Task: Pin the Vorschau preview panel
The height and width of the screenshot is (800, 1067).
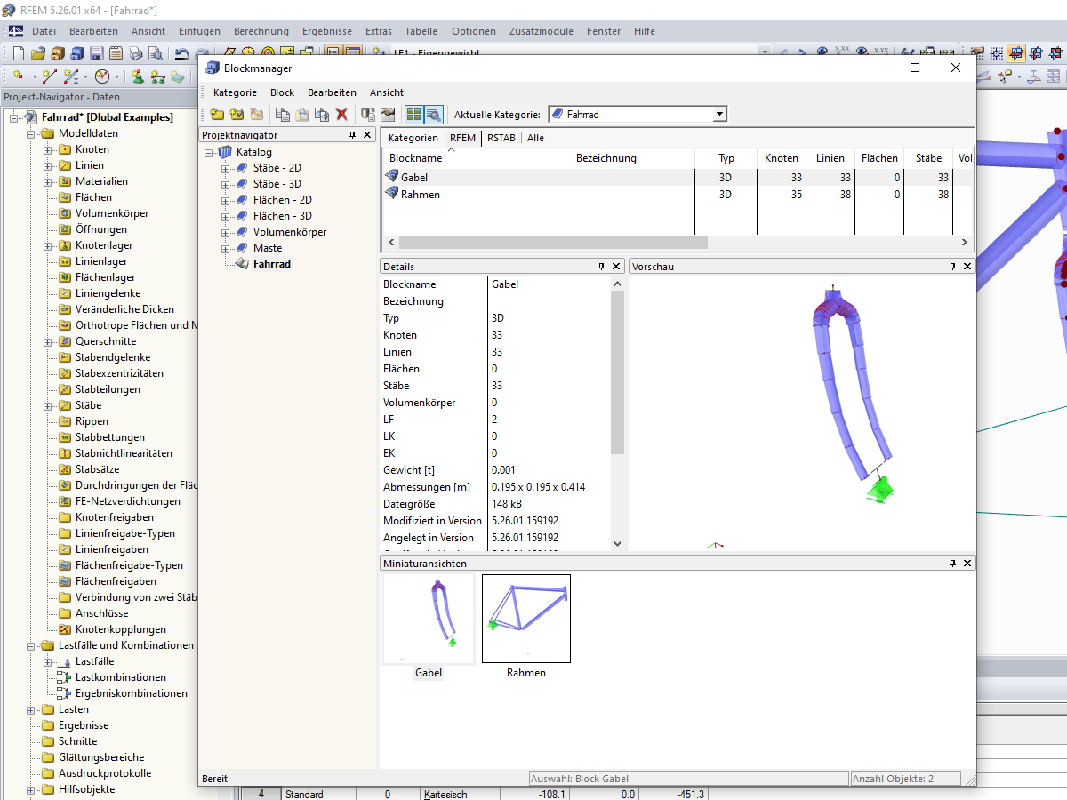Action: pyautogui.click(x=952, y=267)
